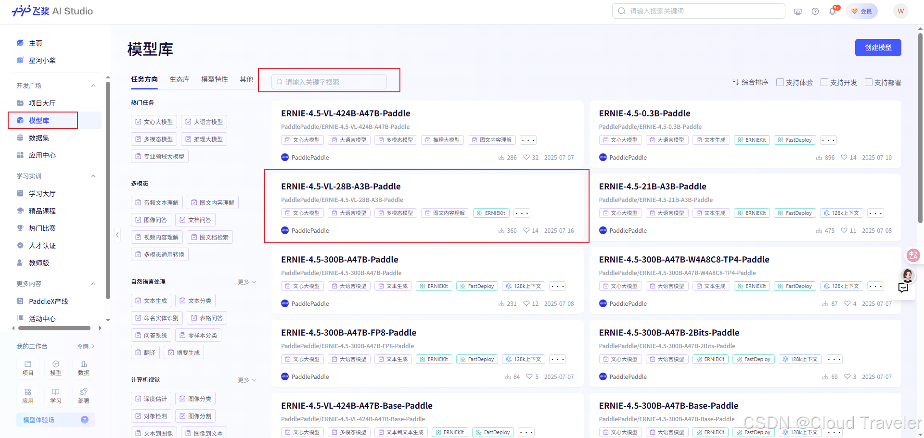Click the 创建模型 button

[x=878, y=48]
